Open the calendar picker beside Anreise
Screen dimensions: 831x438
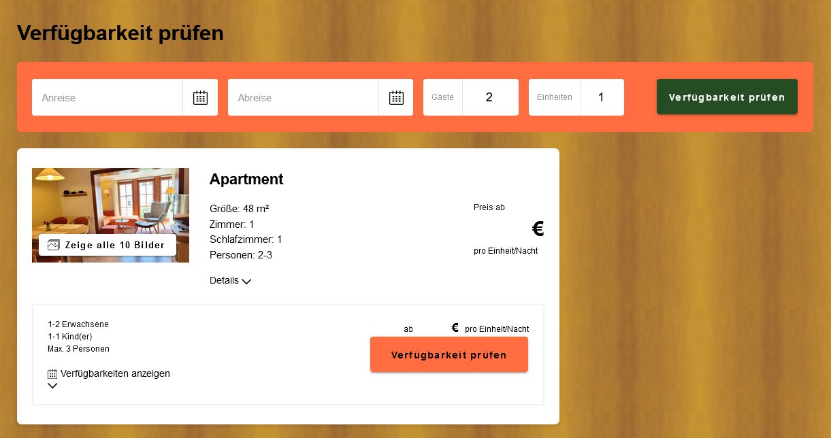[x=200, y=97]
